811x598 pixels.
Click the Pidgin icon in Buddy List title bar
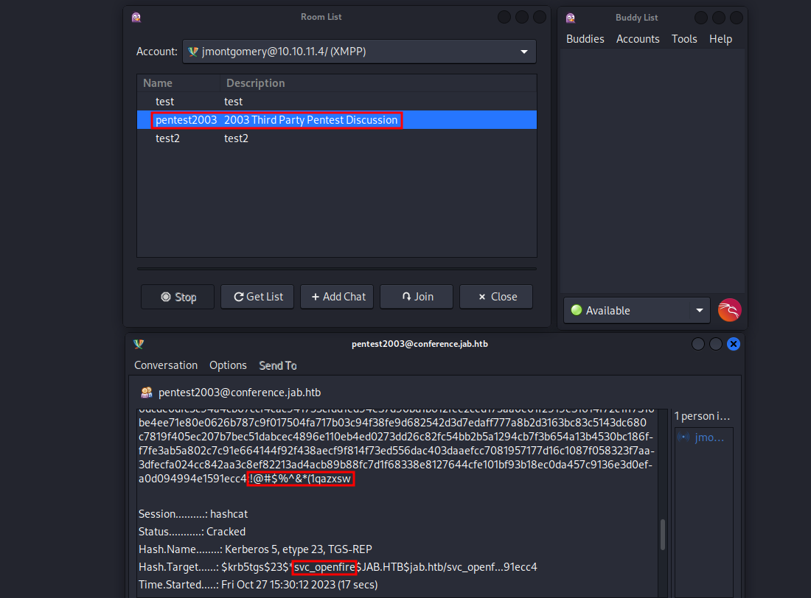point(570,18)
